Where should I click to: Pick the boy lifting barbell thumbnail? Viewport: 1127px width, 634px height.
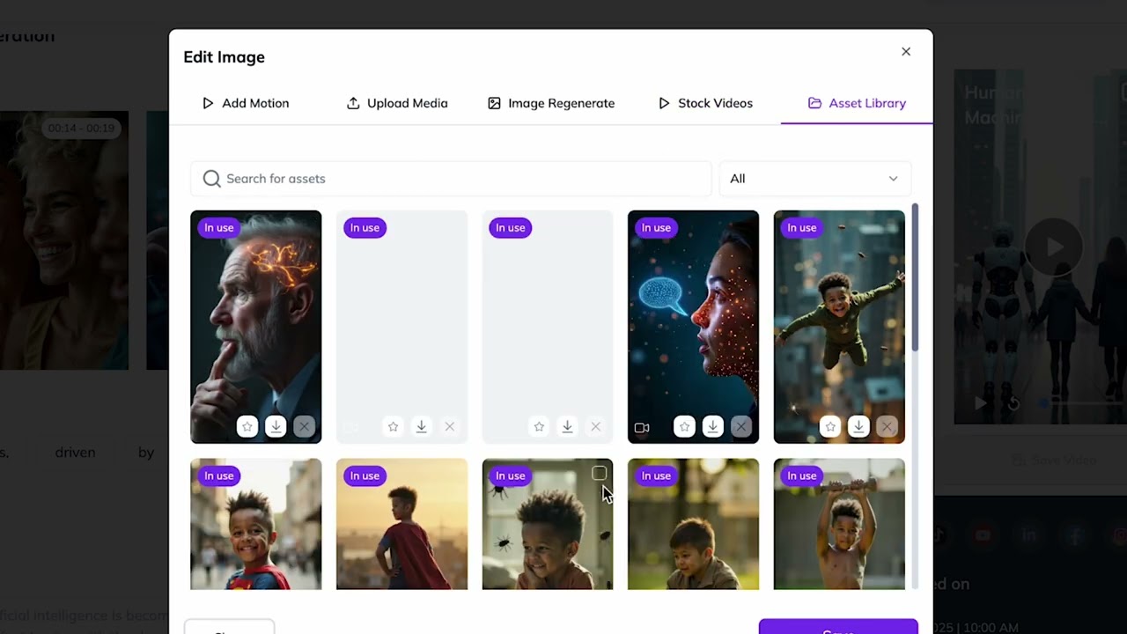click(839, 524)
